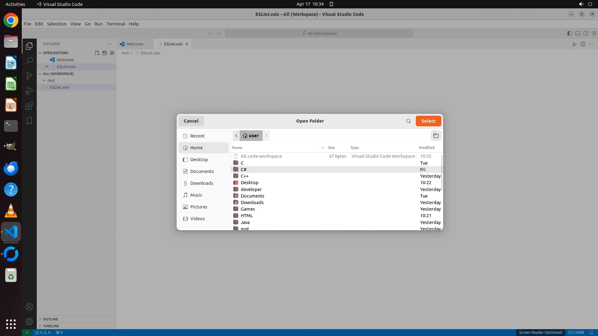
Task: Cancel the Open Folder dialog
Action: pyautogui.click(x=191, y=121)
